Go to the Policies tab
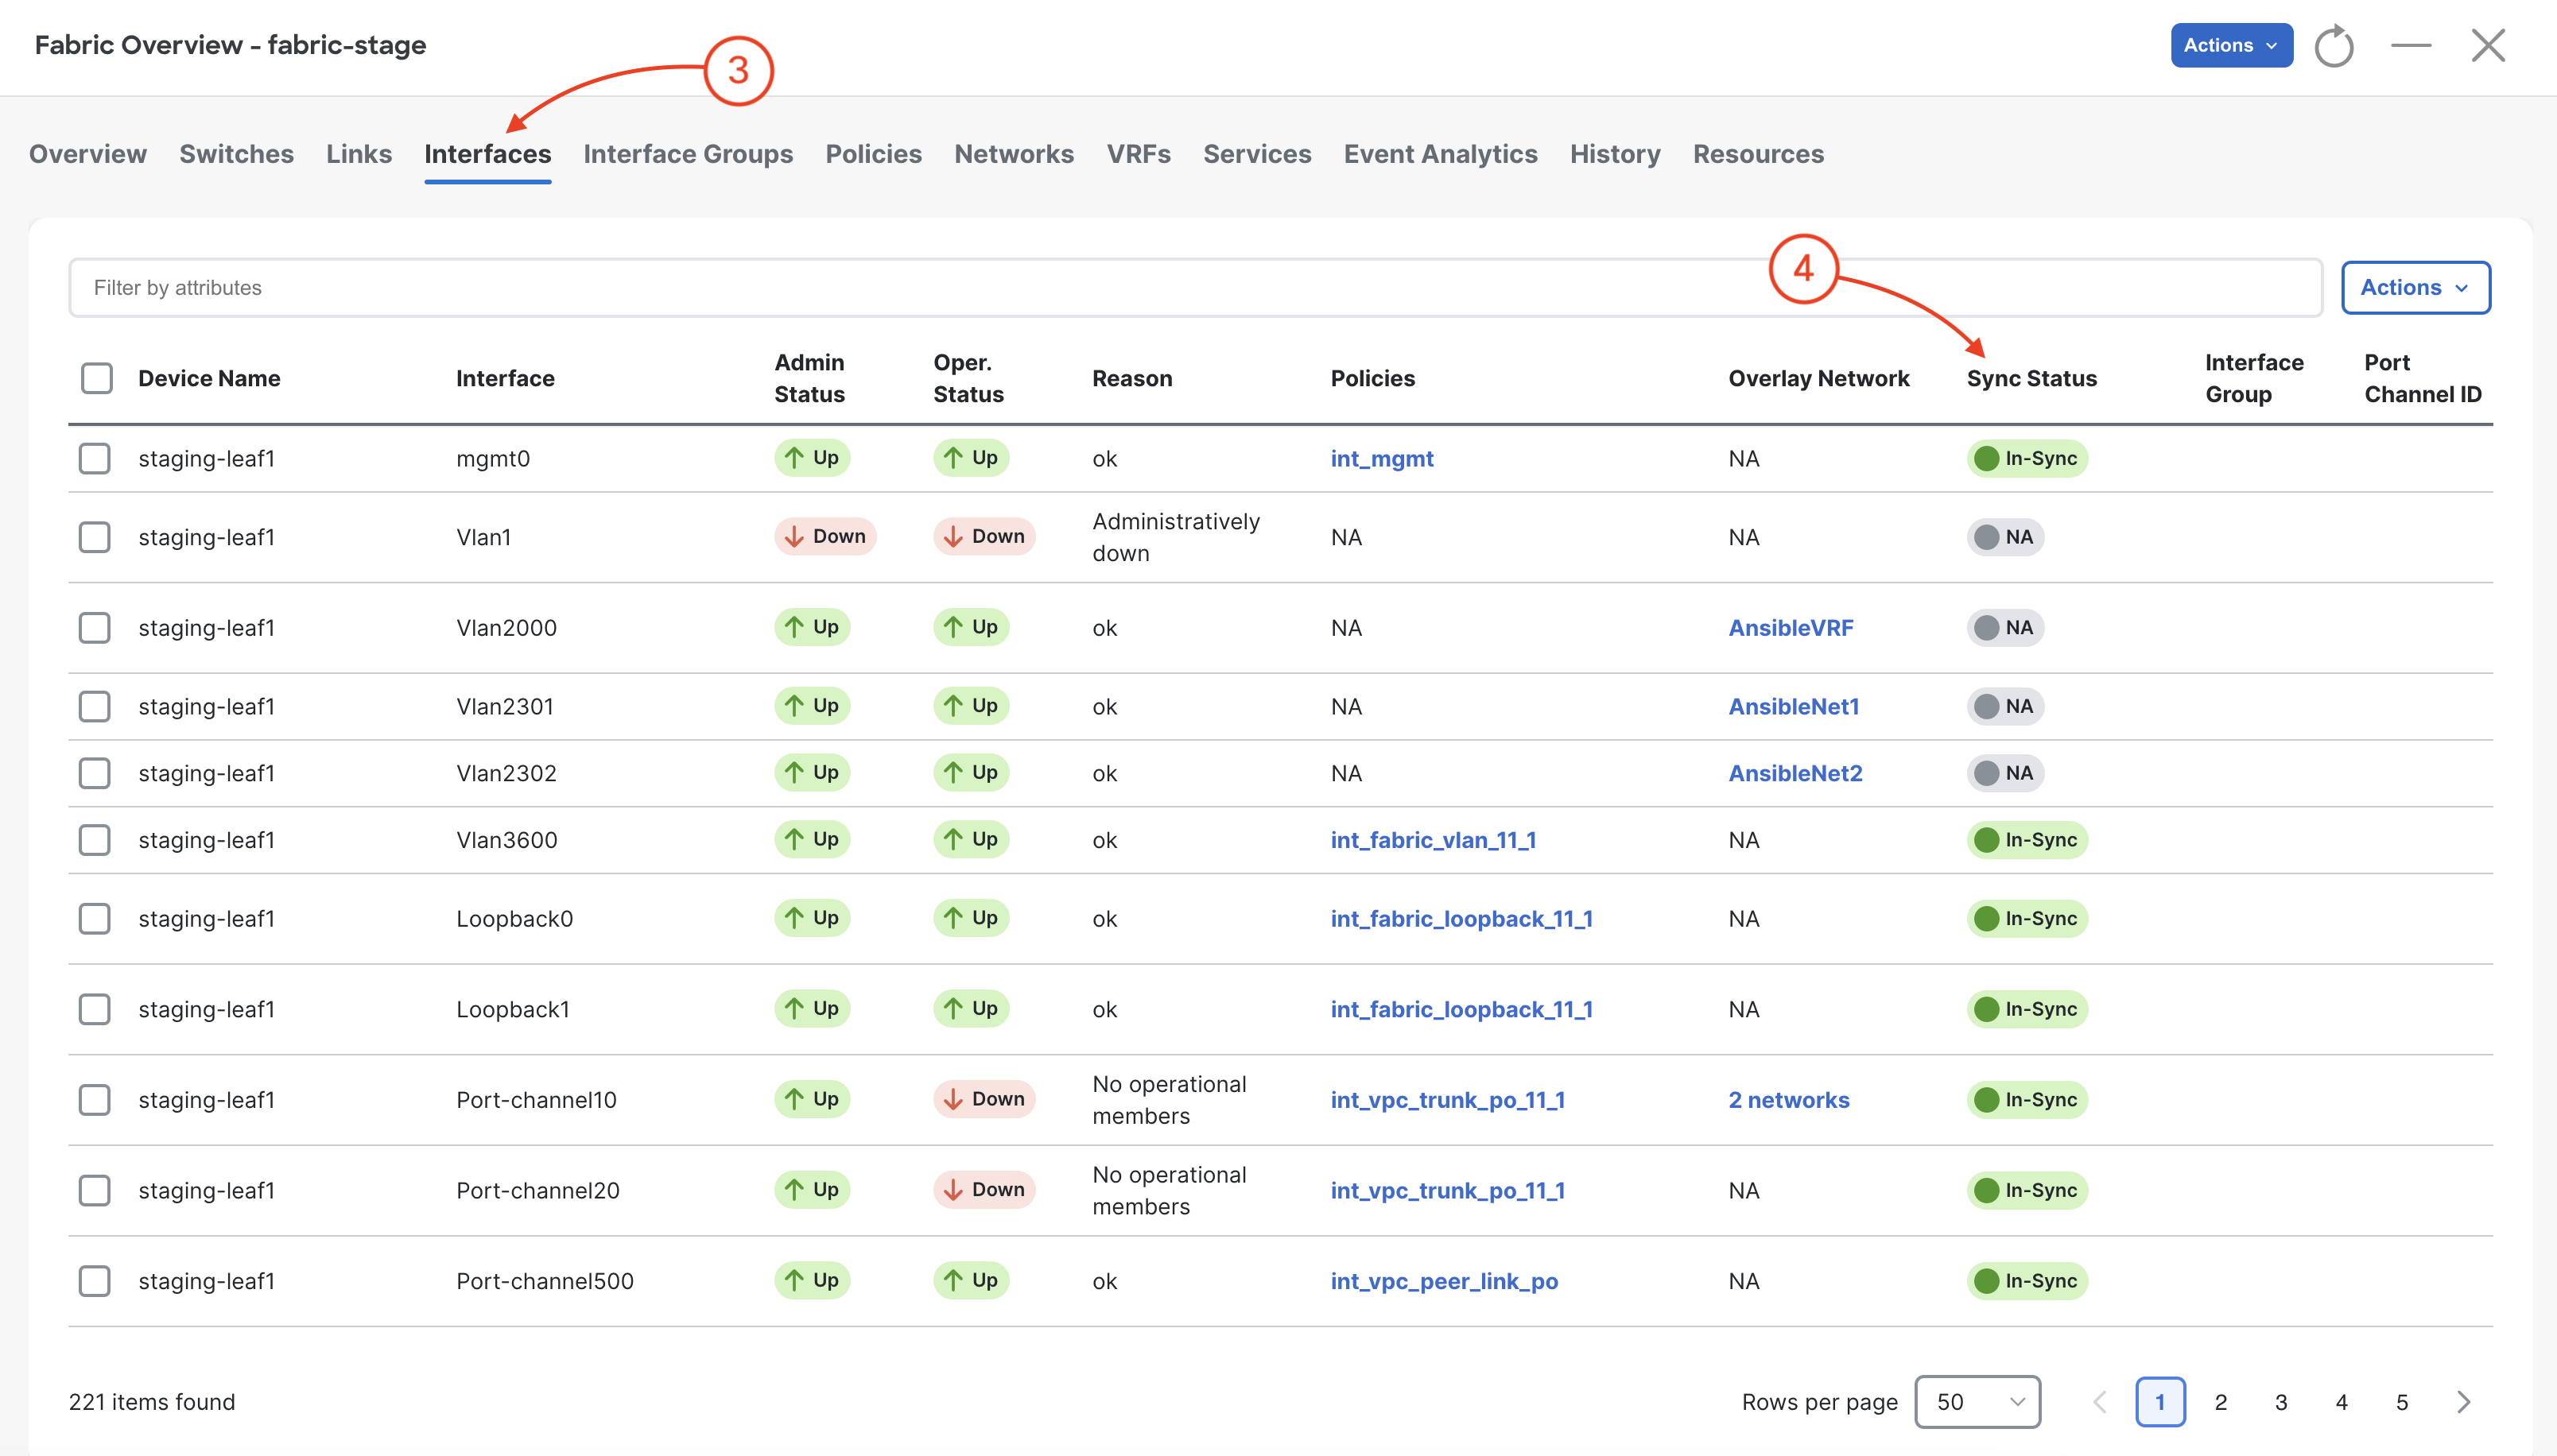The width and height of the screenshot is (2557, 1456). 873,154
